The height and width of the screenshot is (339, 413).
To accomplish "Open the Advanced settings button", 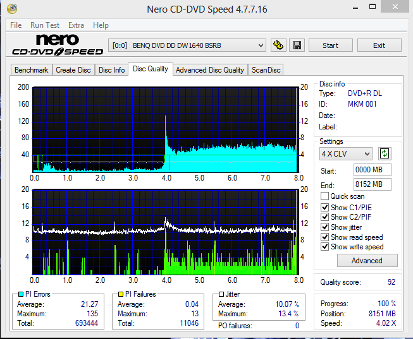I will [x=367, y=261].
